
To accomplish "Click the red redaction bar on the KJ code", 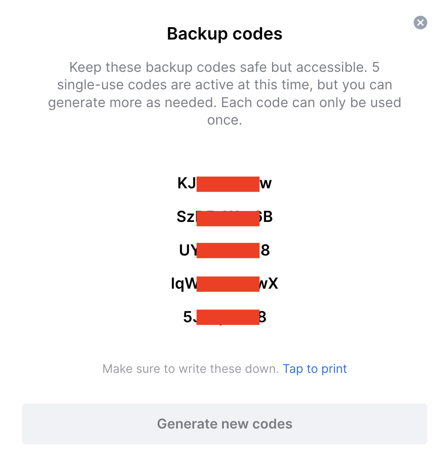I will [x=228, y=184].
